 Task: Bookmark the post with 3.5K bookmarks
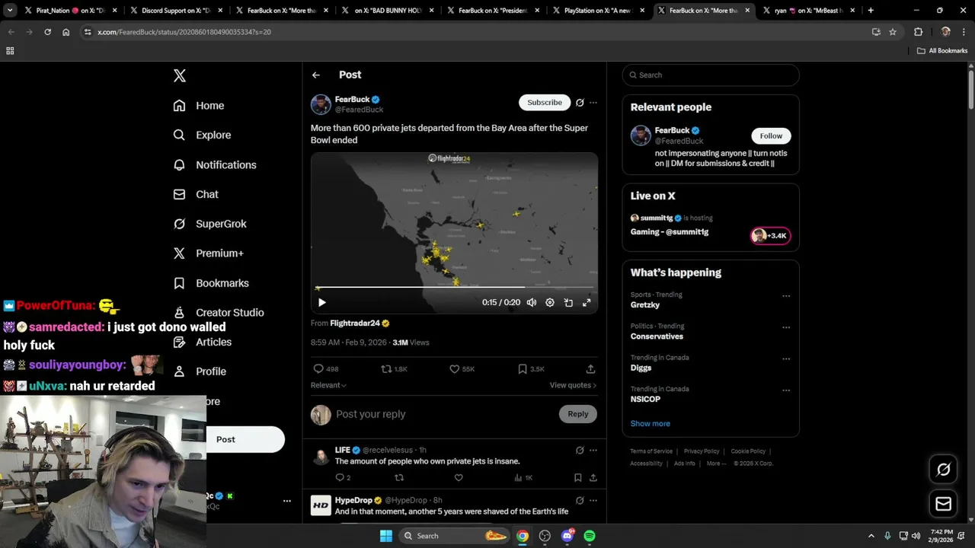pyautogui.click(x=531, y=369)
